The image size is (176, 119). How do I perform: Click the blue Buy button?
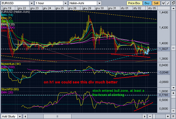147,3
